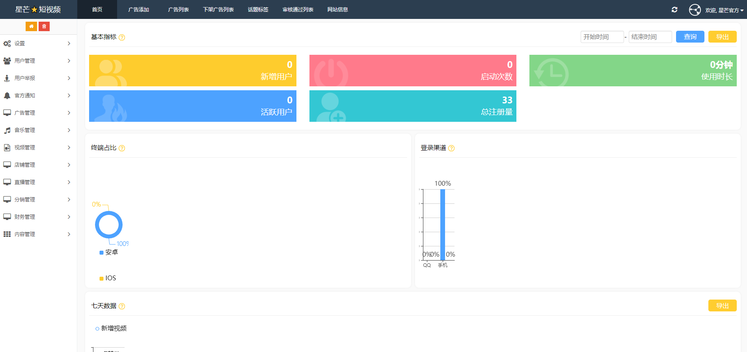This screenshot has height=352, width=747.
Task: Click the monitor icon beside 店铺管理
Action: pos(7,165)
